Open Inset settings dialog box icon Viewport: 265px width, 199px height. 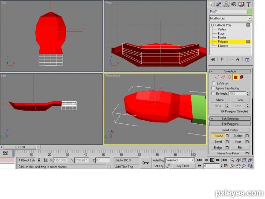coord(247,142)
